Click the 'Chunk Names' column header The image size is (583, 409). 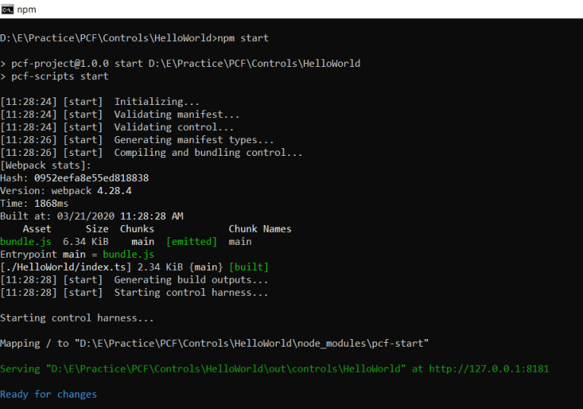260,229
